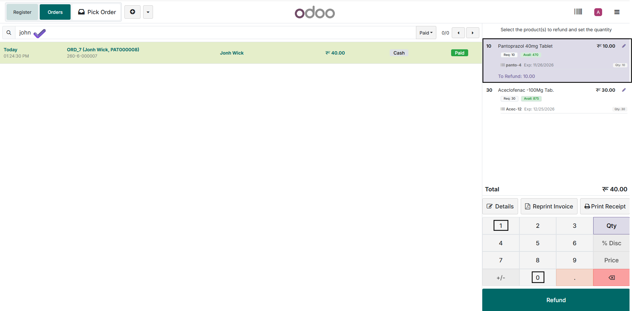
Task: Switch to the Register tab
Action: click(x=22, y=12)
